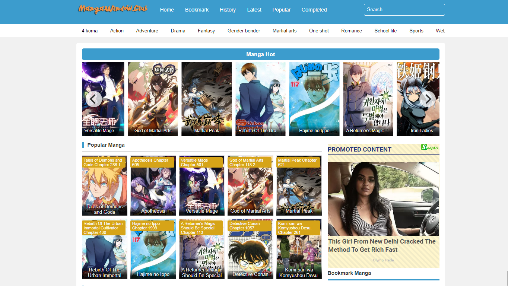The width and height of the screenshot is (508, 286).
Task: Show previous Manga Hot carousel slide
Action: 94,99
